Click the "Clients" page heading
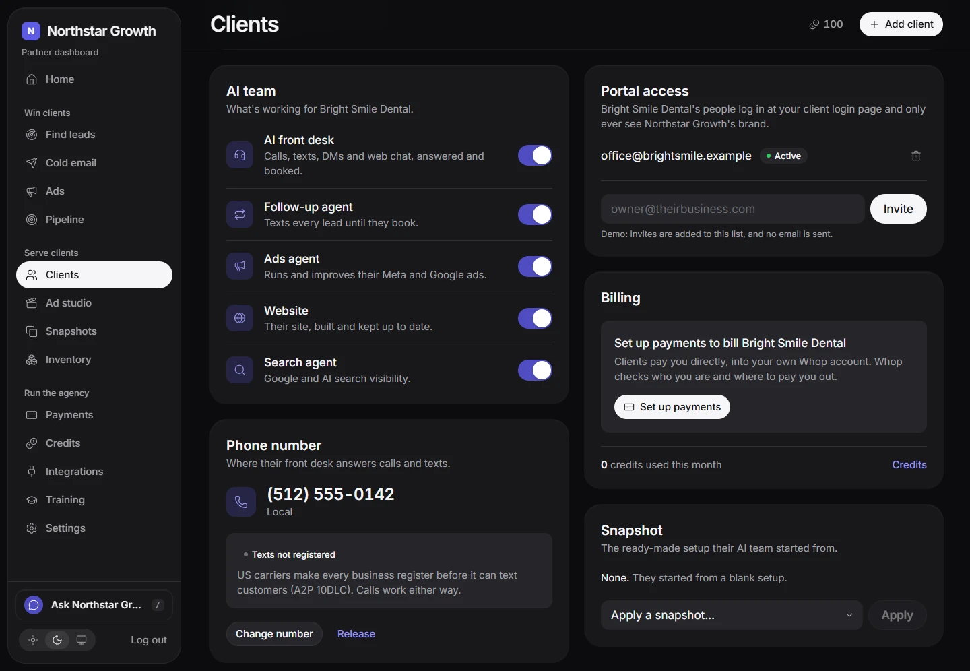Screen dimensions: 970x671 pos(245,24)
